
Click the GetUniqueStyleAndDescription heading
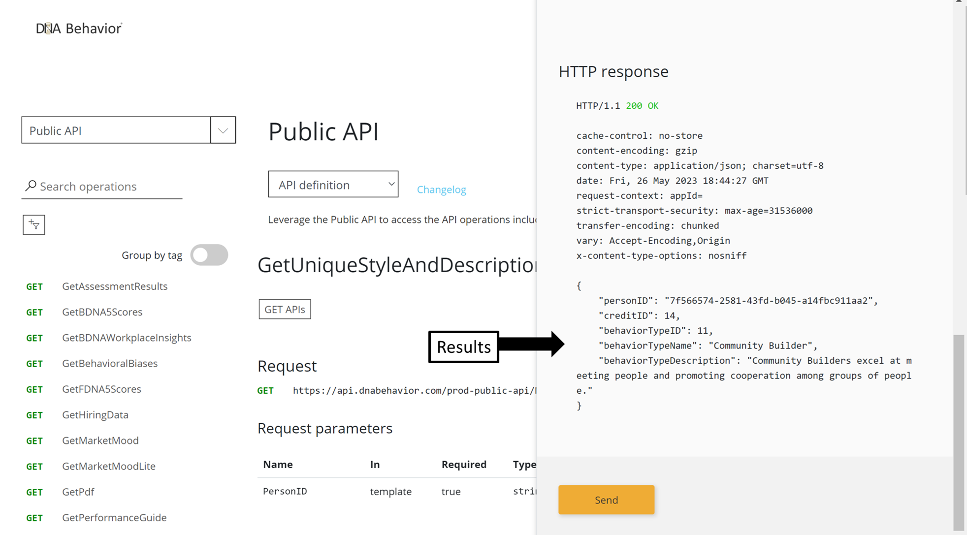pyautogui.click(x=397, y=265)
